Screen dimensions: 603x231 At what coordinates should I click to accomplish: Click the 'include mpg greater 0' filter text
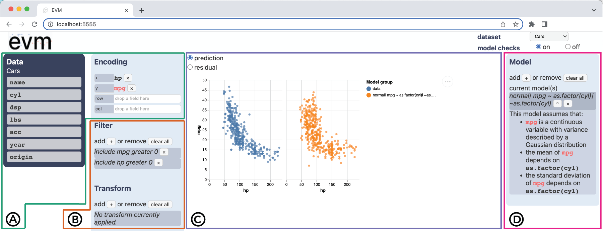(126, 152)
